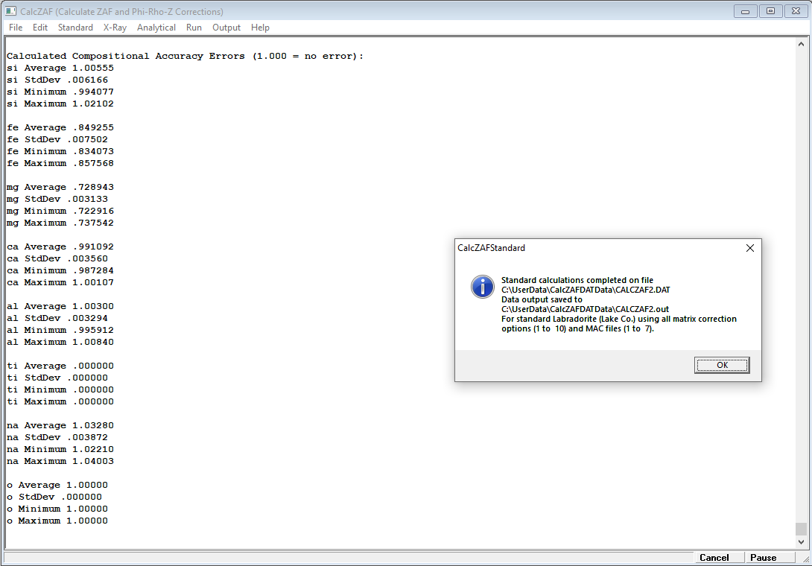Close the CalcZAFStandard dialog with X

[x=749, y=248]
